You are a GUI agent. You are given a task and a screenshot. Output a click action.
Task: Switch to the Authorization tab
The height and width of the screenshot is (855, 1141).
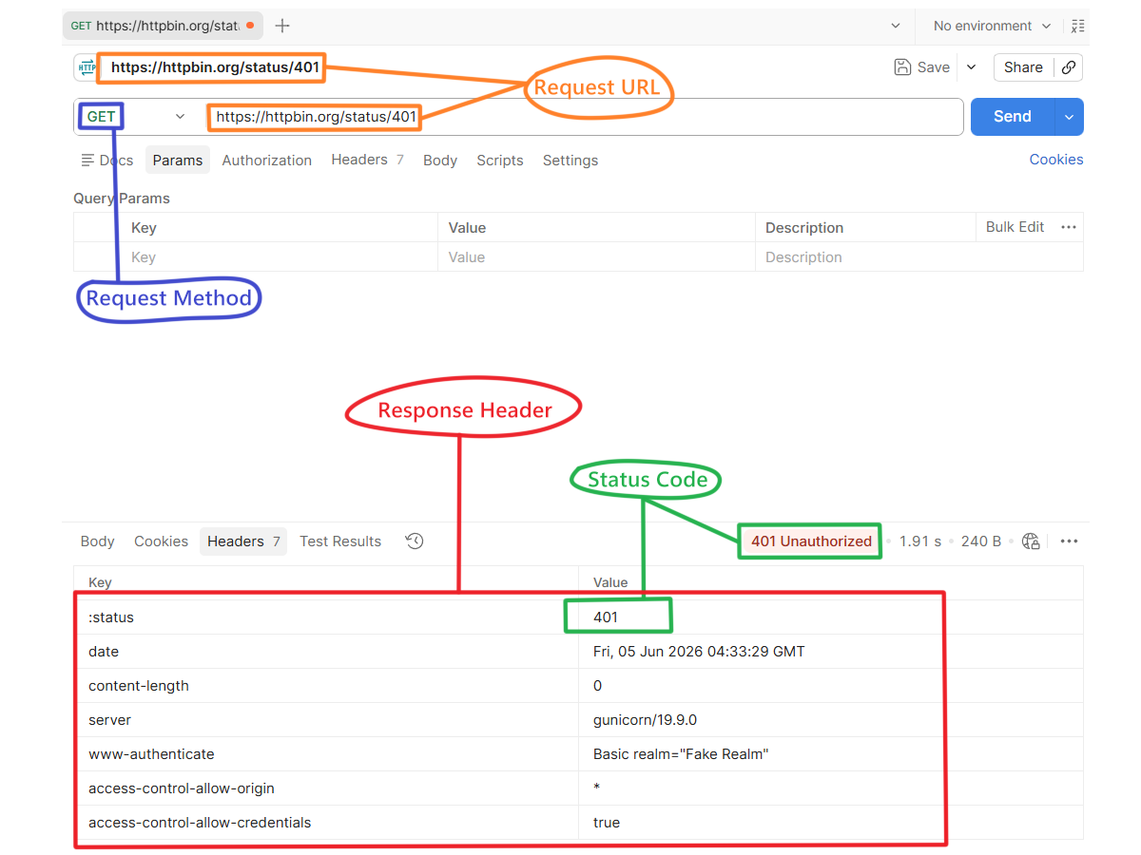[267, 161]
